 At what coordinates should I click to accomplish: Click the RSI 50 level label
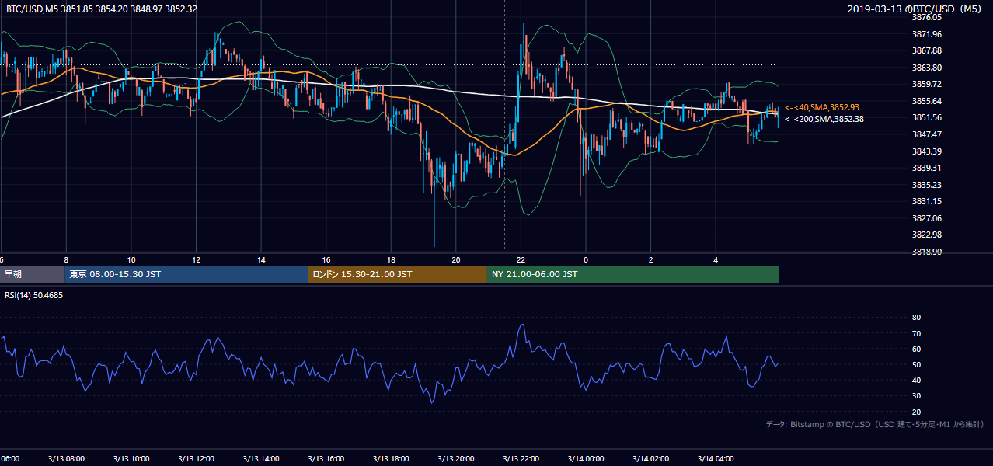(x=916, y=364)
